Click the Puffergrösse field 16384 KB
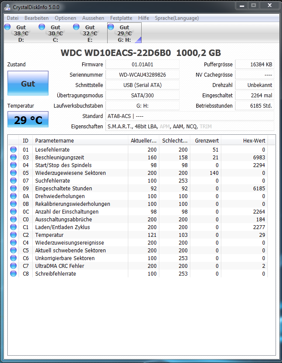Image resolution: width=282 pixels, height=363 pixels. [255, 64]
